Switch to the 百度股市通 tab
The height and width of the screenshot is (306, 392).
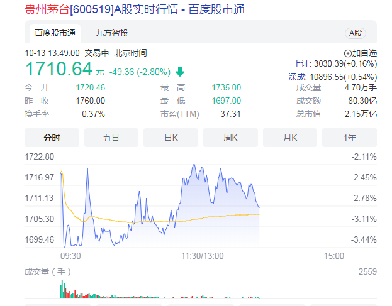pyautogui.click(x=55, y=33)
